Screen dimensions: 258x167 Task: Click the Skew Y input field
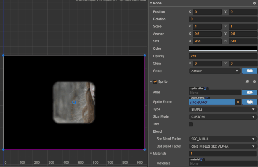coord(243,63)
